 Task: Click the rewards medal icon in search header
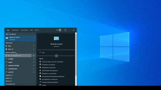coord(60,30)
